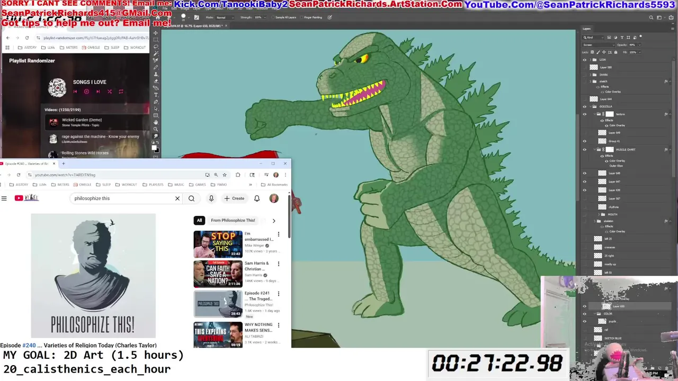Toggle shuffle in Playlist Randomizer
The height and width of the screenshot is (381, 678).
coord(110,92)
